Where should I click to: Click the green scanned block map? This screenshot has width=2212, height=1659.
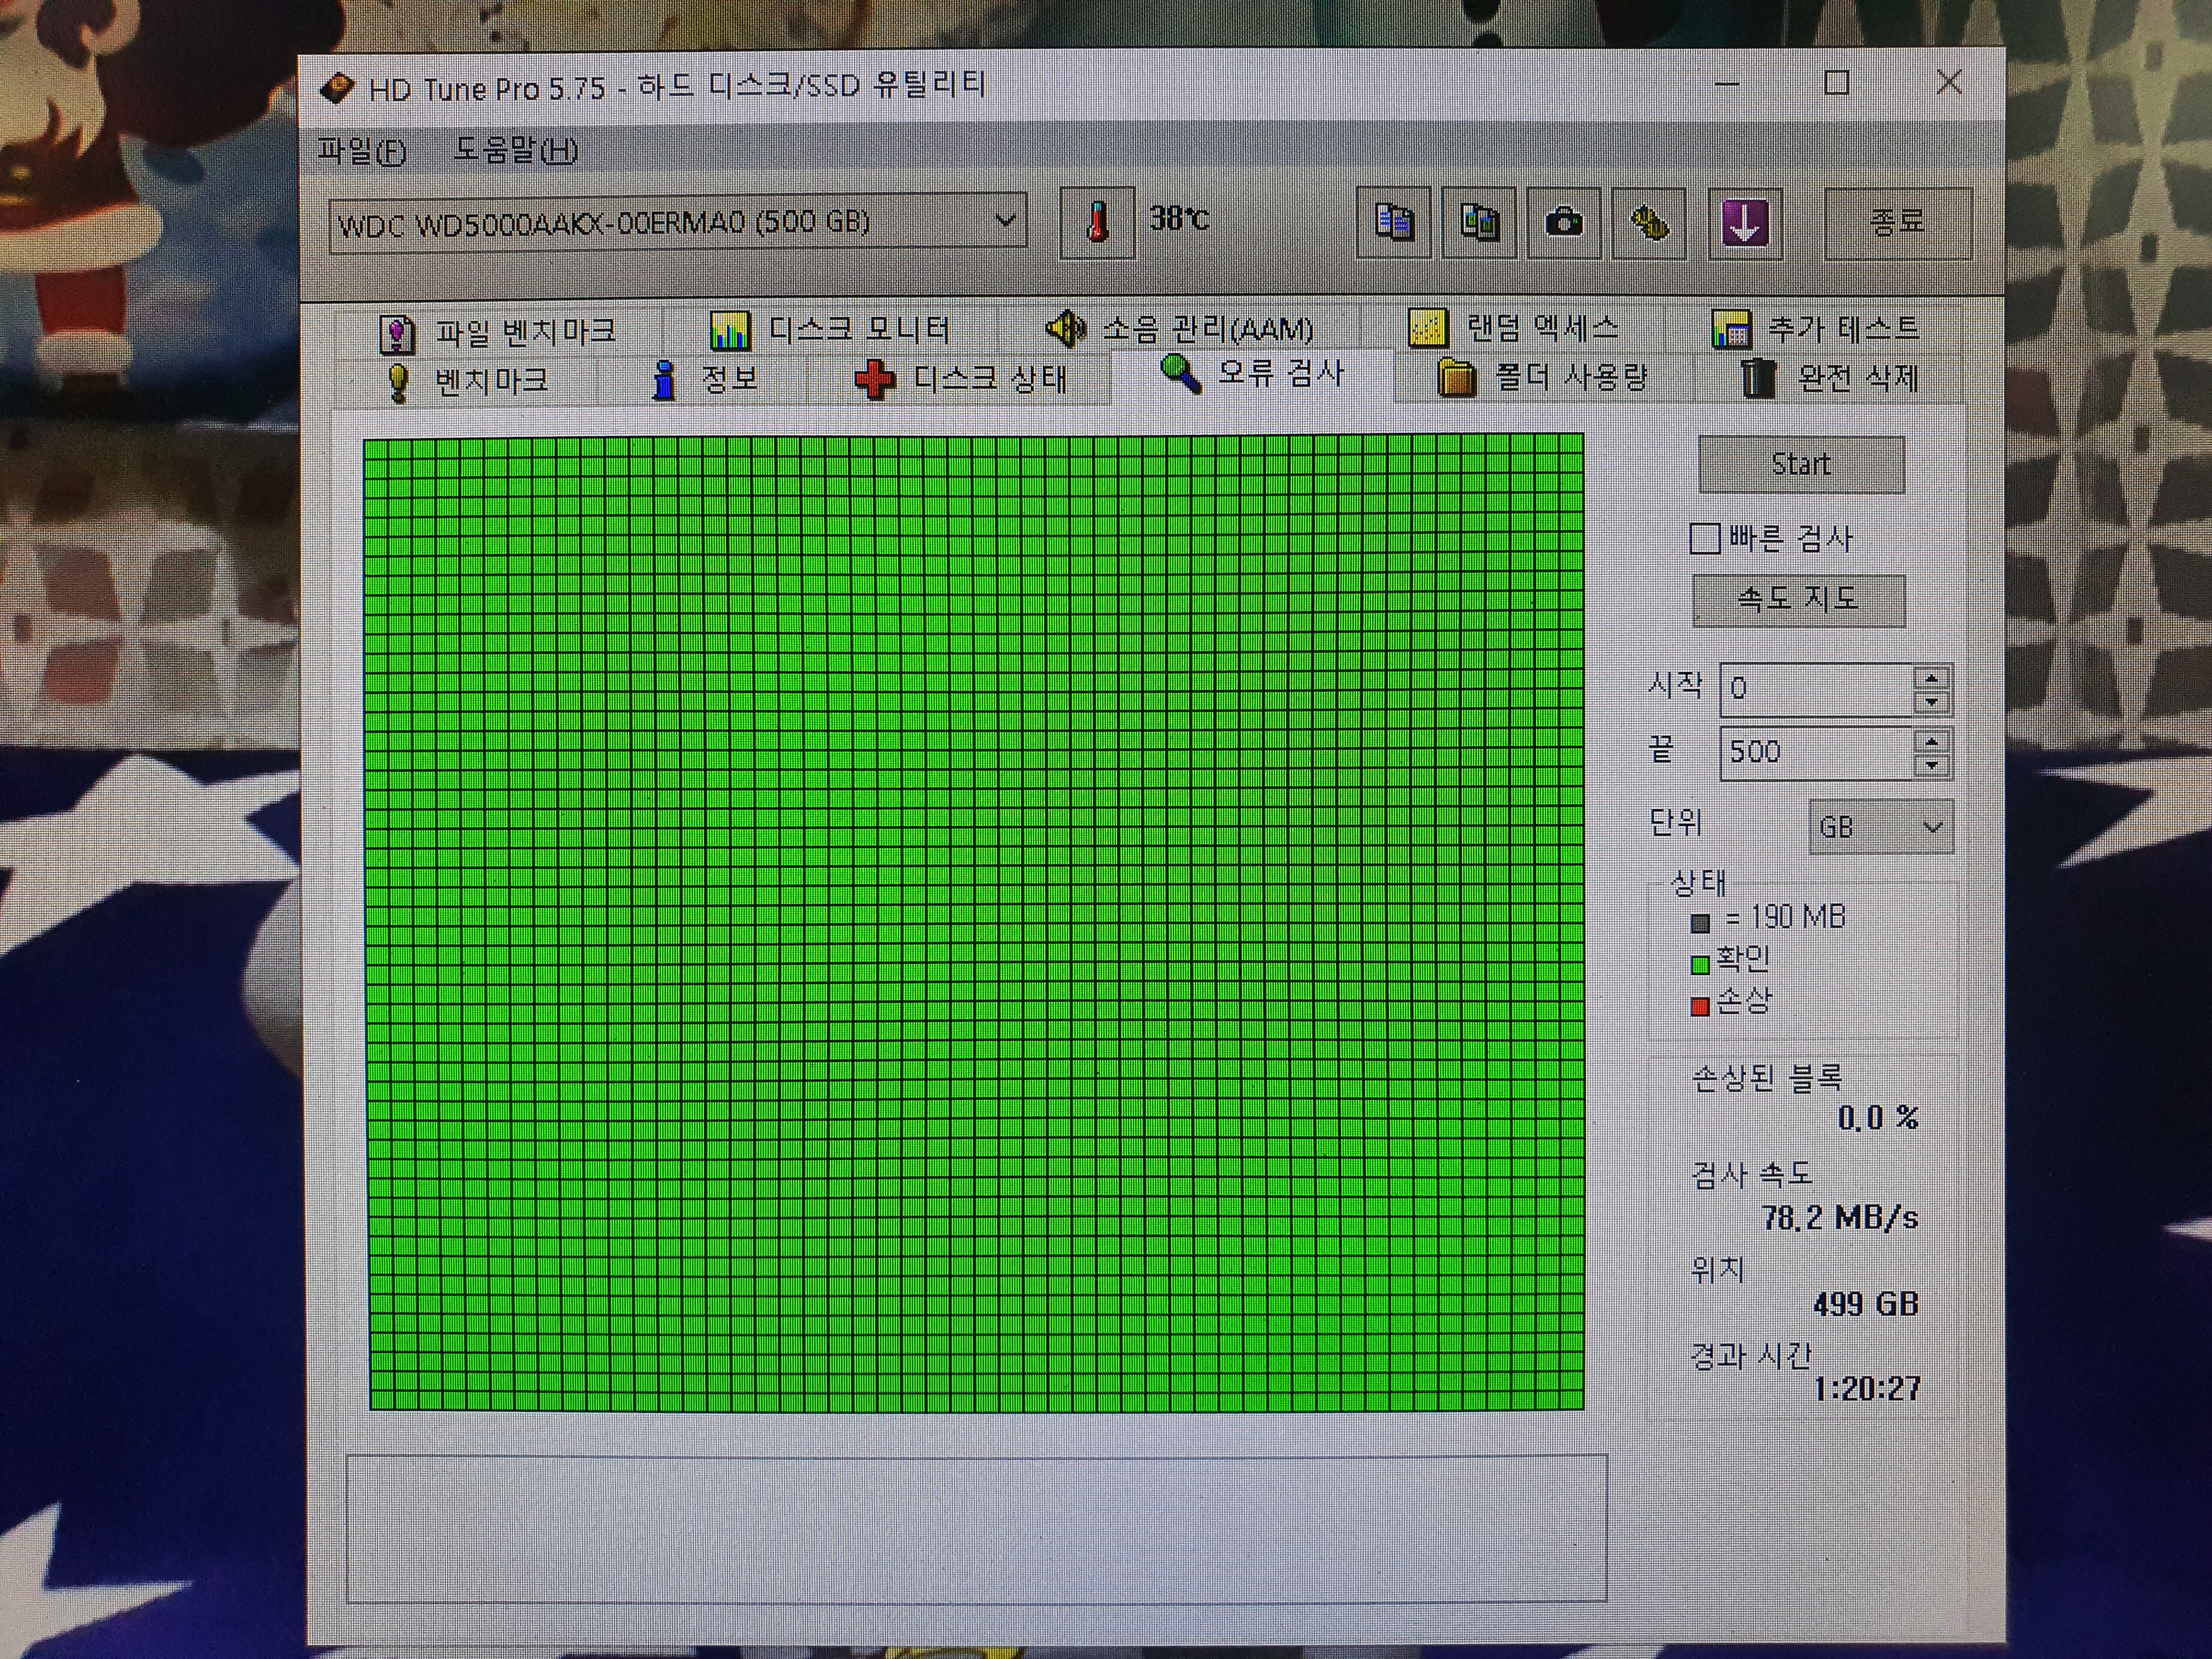point(975,922)
